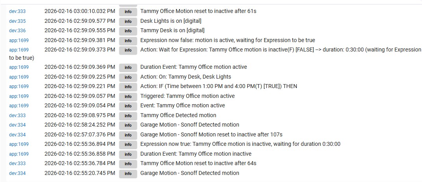This screenshot has width=422, height=182.
Task: Open the dev:335 link for Desk Lights
Action: click(x=17, y=21)
